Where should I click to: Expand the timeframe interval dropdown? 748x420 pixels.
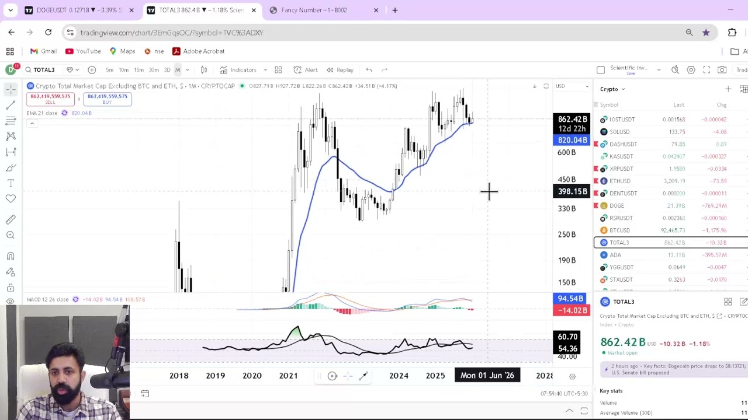(187, 70)
